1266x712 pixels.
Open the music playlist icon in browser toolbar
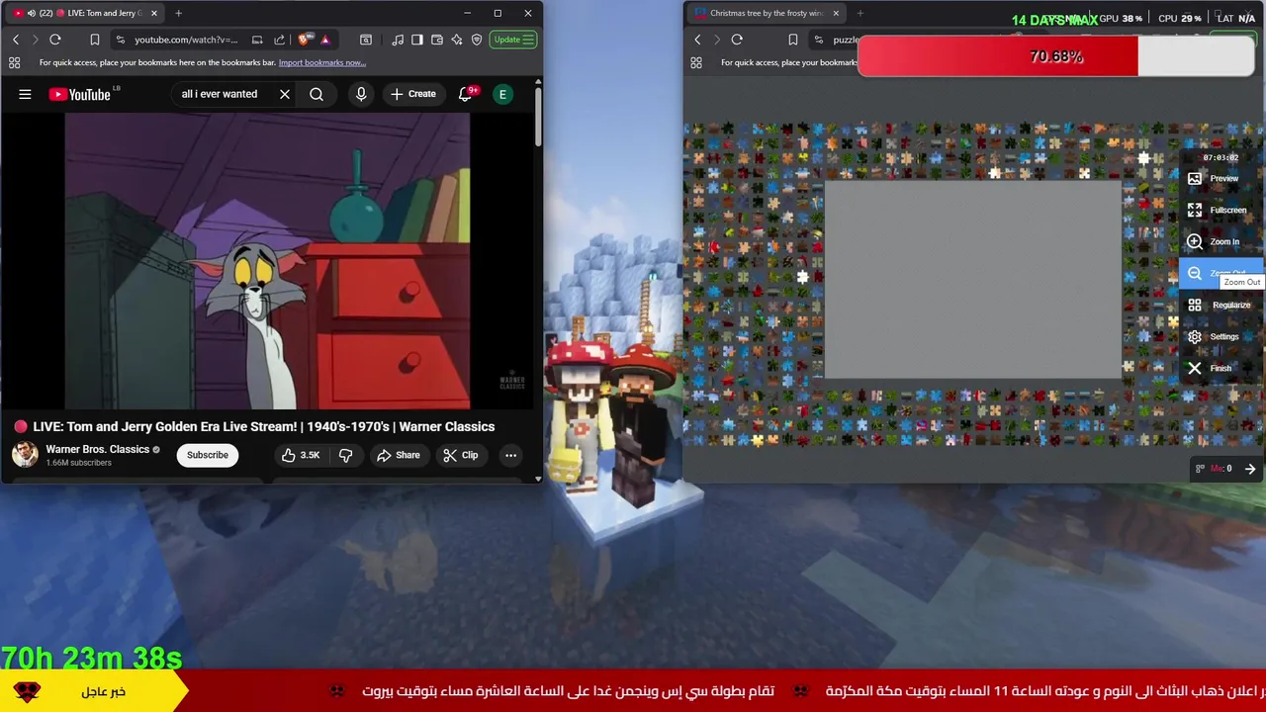pos(398,40)
